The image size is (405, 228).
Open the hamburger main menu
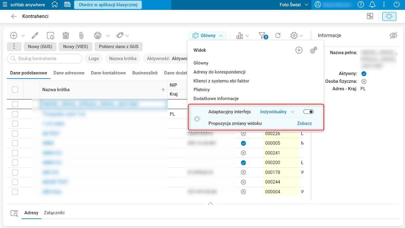pyautogui.click(x=5, y=5)
